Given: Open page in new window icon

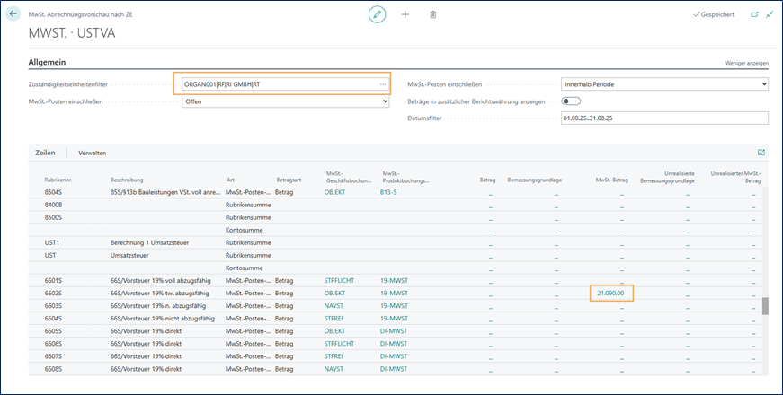Looking at the screenshot, I should pyautogui.click(x=754, y=14).
